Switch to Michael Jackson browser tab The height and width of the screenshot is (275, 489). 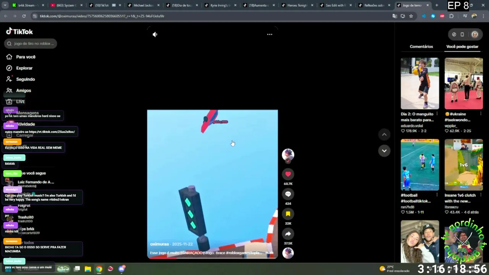tap(143, 5)
